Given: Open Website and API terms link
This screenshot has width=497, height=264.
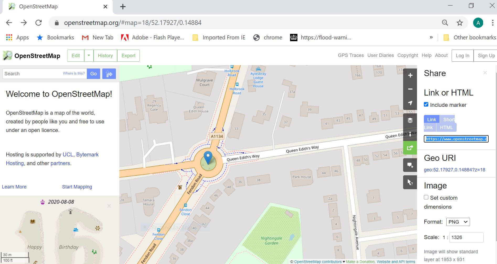Looking at the screenshot, I should tap(396, 262).
